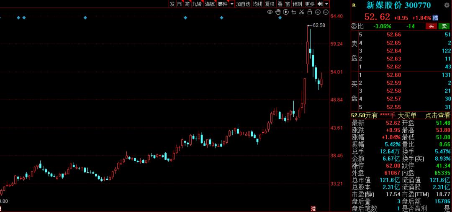Click the yellow R margin-trading marker
This screenshot has height=212, width=452.
click(x=354, y=5)
